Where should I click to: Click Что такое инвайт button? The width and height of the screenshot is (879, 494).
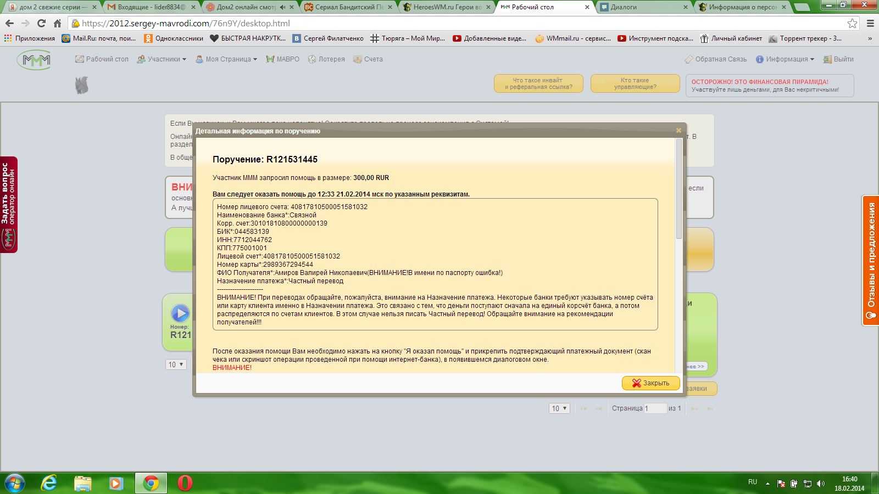[x=538, y=83]
